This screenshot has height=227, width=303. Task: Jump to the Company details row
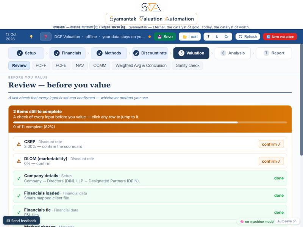150,178
